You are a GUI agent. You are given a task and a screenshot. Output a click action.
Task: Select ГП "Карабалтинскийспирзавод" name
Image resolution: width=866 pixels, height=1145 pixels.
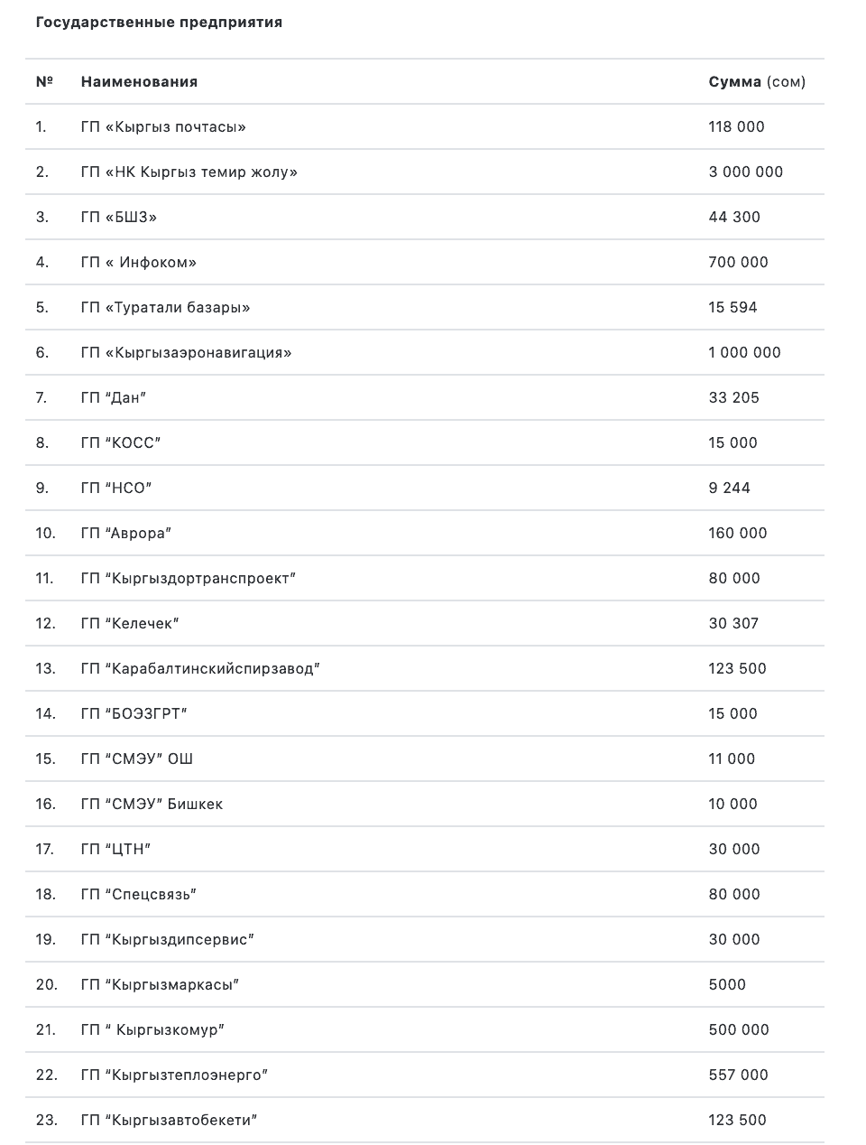point(200,669)
